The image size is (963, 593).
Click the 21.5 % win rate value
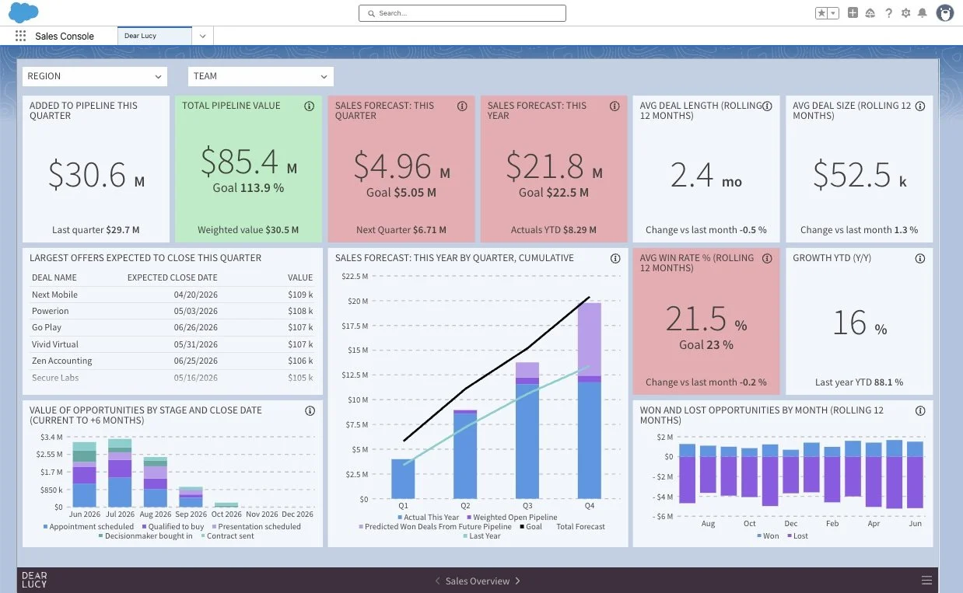click(x=706, y=319)
